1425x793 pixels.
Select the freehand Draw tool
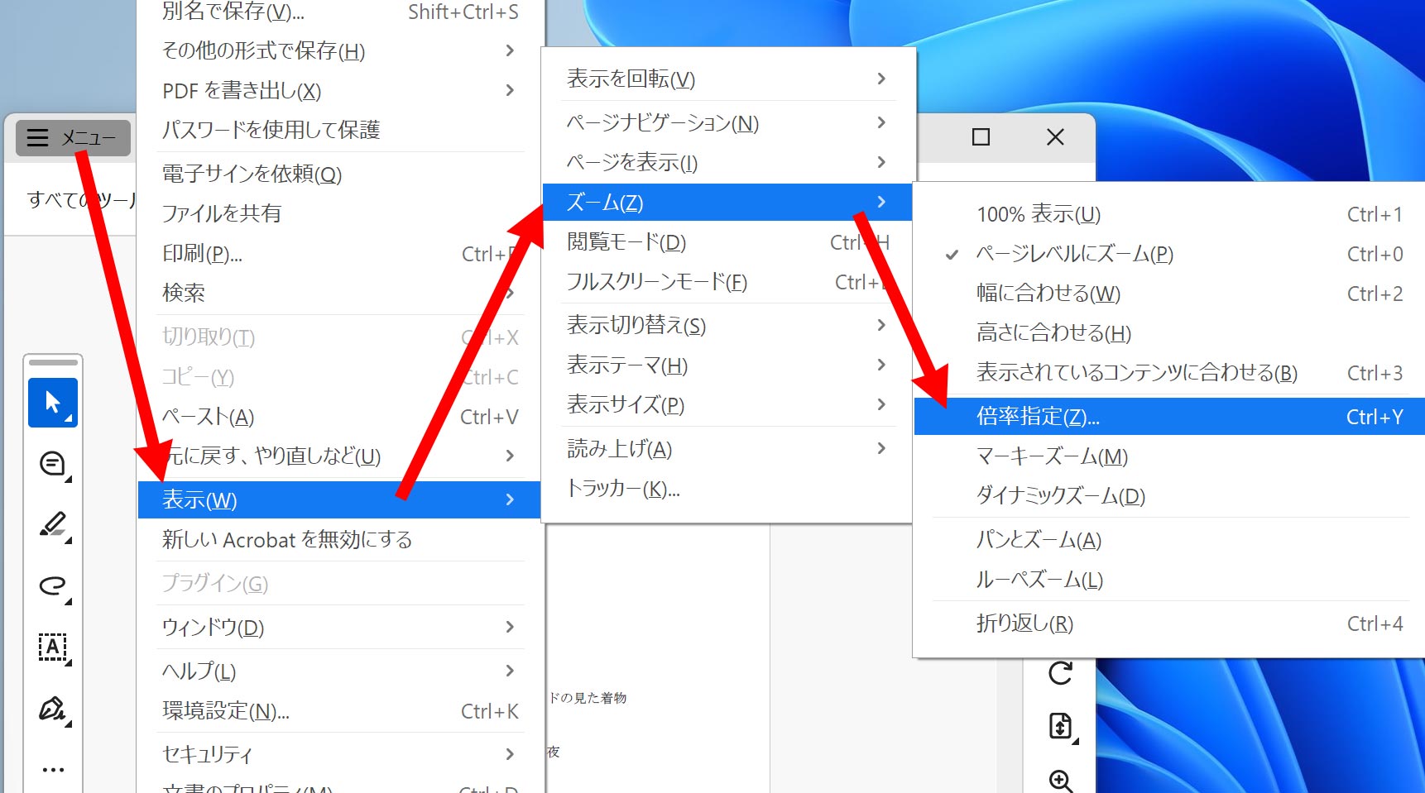tap(52, 587)
